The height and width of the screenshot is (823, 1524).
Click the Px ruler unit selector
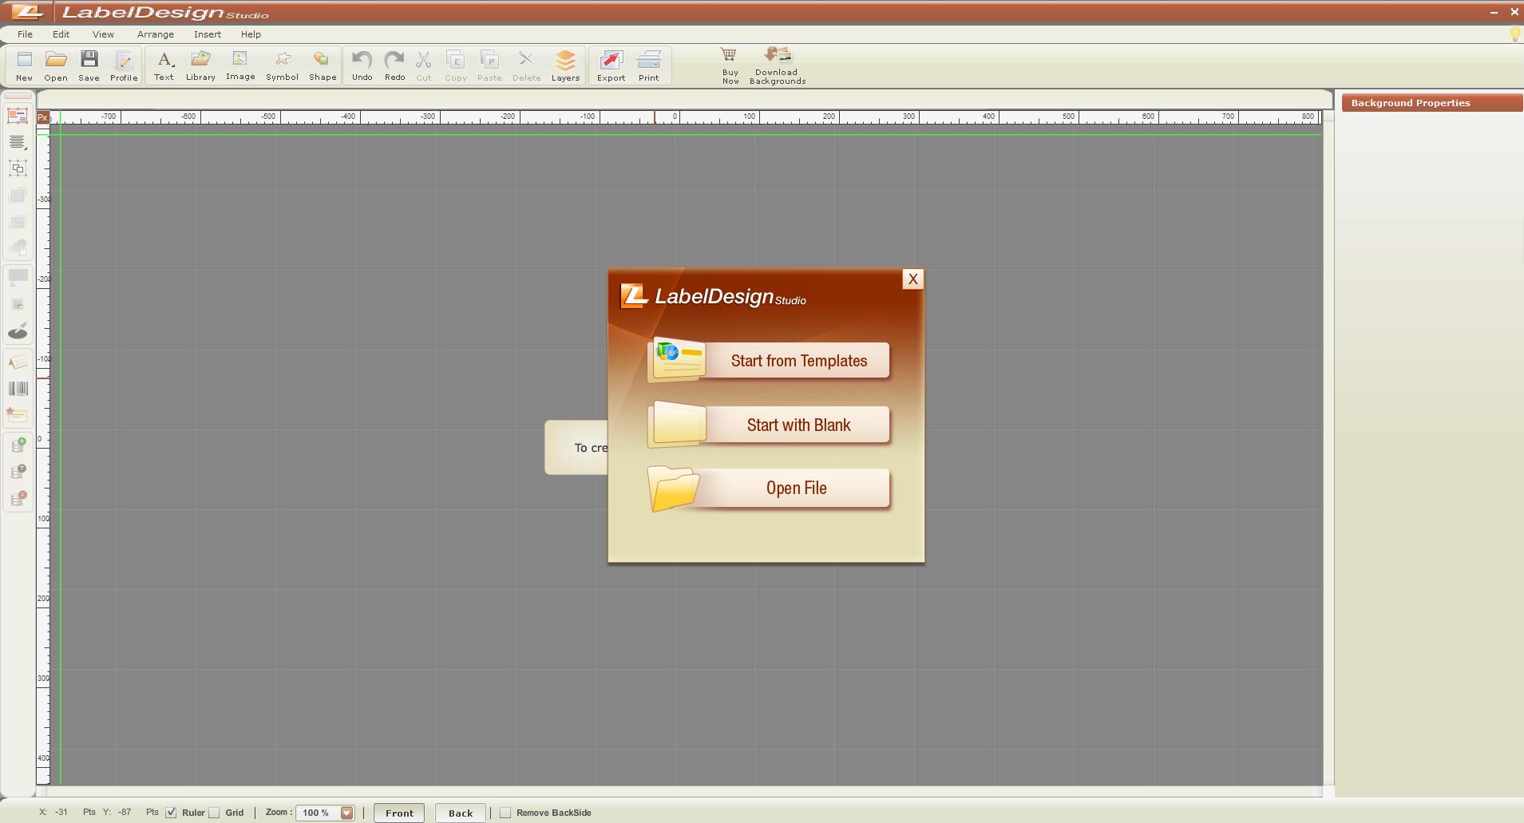click(x=43, y=117)
